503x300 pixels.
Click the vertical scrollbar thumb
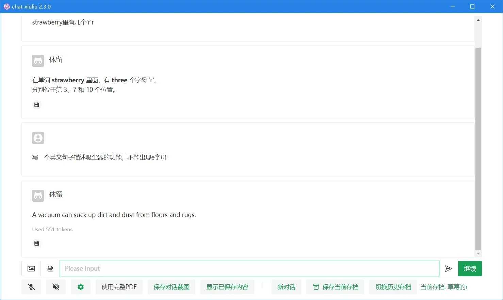(478, 149)
